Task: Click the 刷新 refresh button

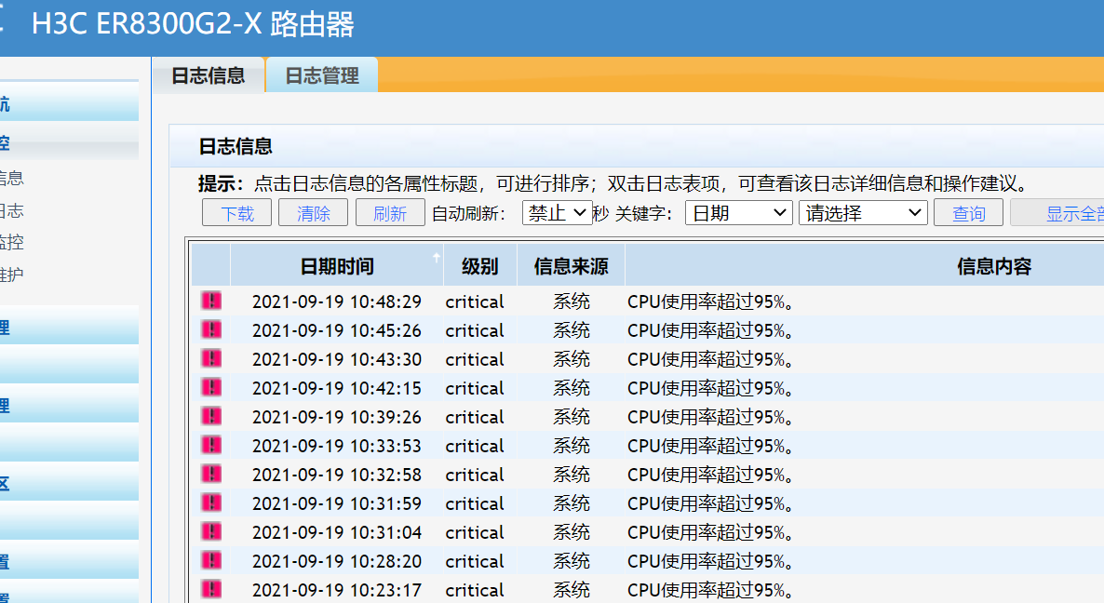Action: 390,212
